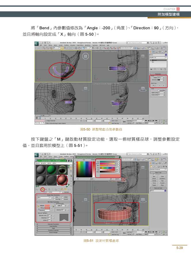Click the Bend Angle value field in figure 5-50

(160, 78)
